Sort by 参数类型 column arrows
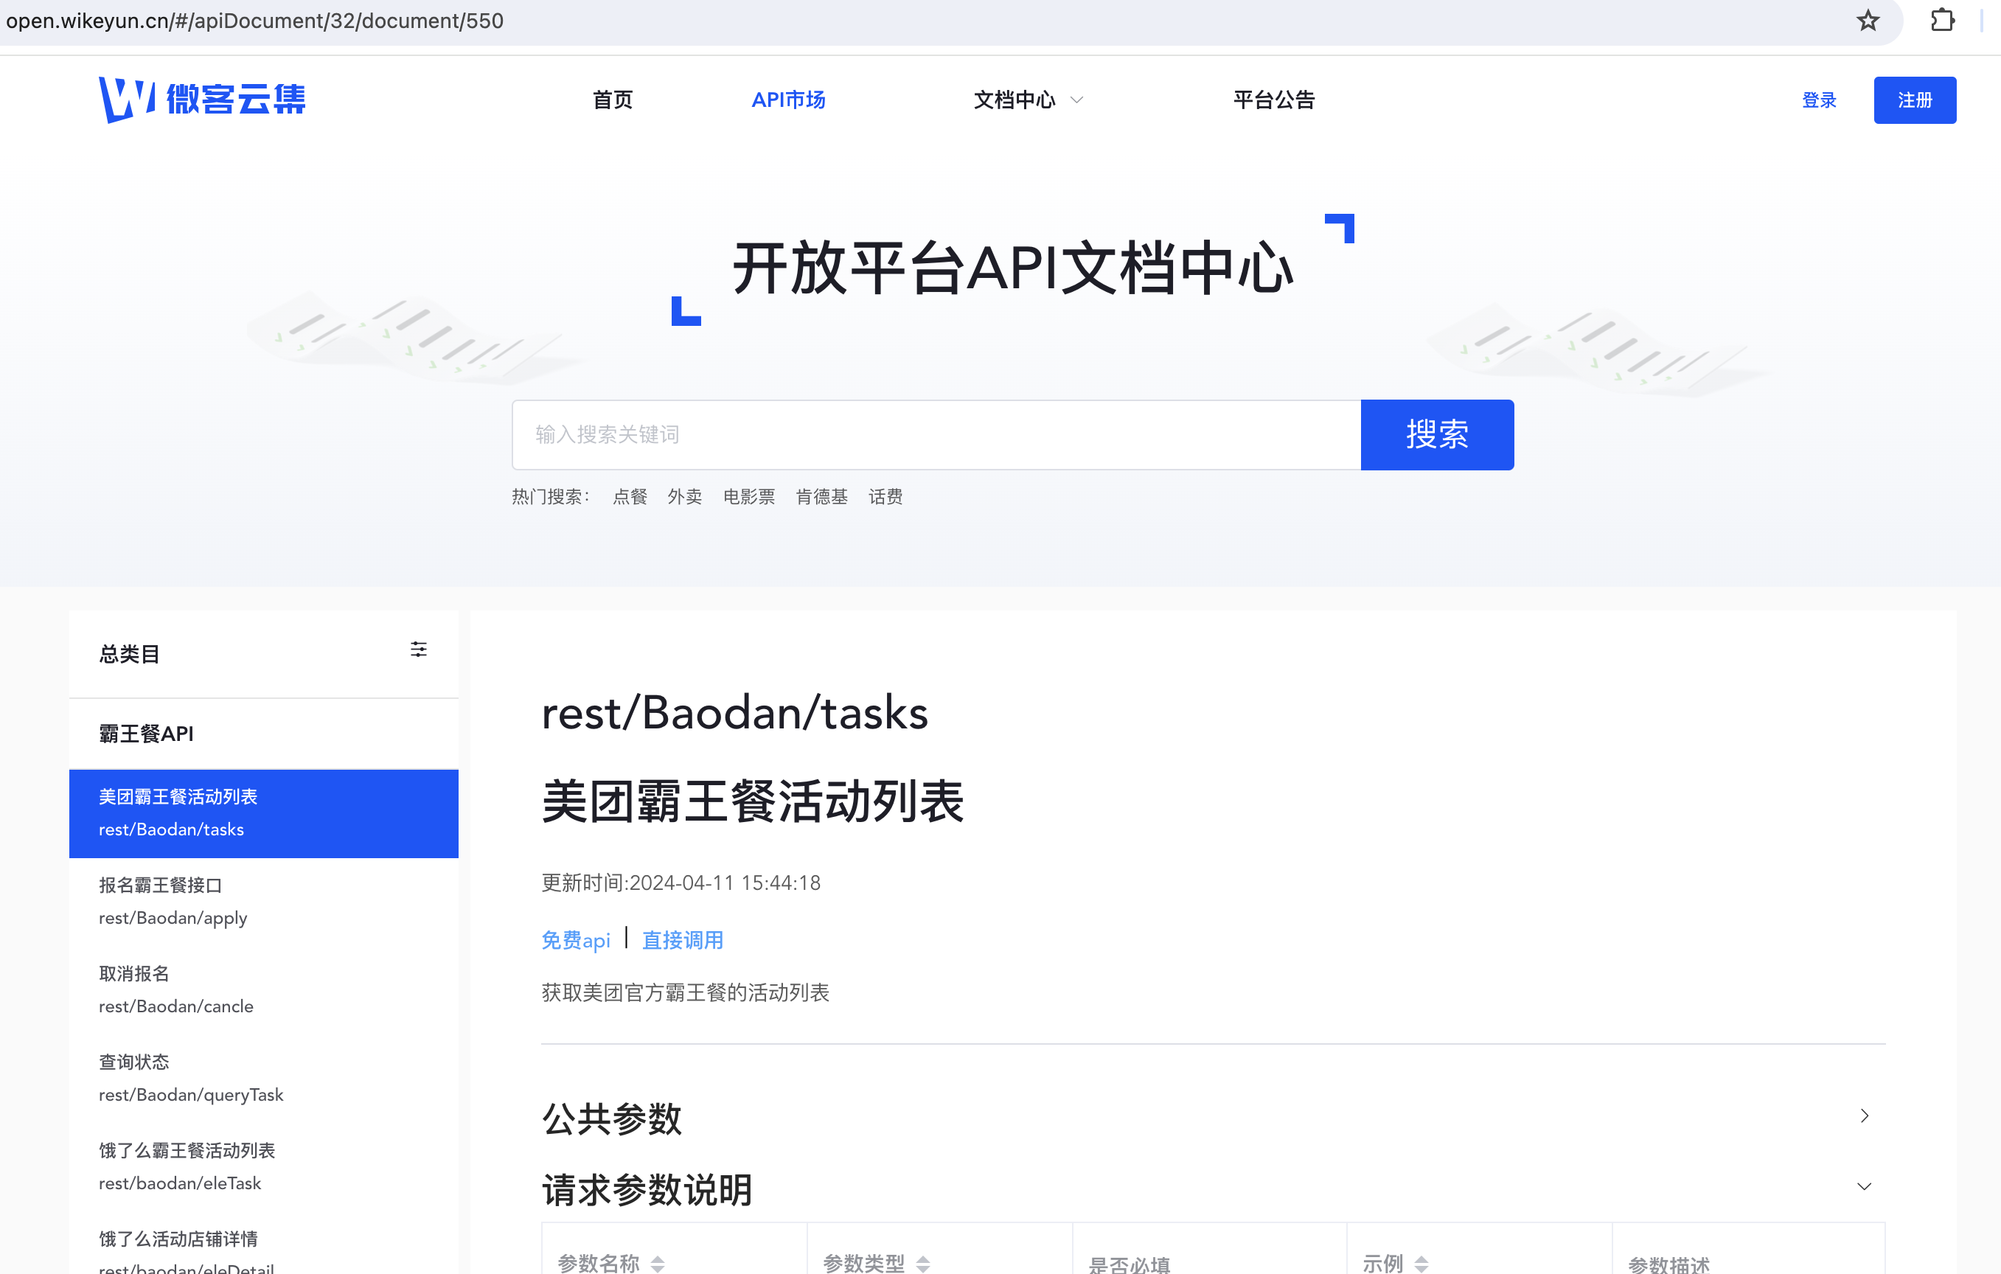The width and height of the screenshot is (2001, 1274). (x=923, y=1263)
